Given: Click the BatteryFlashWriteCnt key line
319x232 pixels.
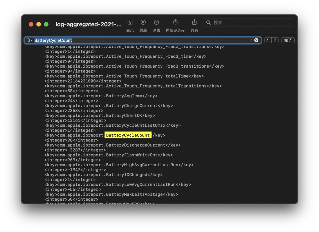Looking at the screenshot, I should point(108,155).
